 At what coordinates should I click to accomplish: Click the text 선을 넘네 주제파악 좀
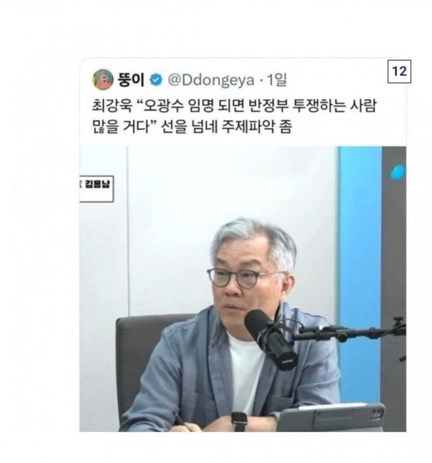(x=227, y=127)
